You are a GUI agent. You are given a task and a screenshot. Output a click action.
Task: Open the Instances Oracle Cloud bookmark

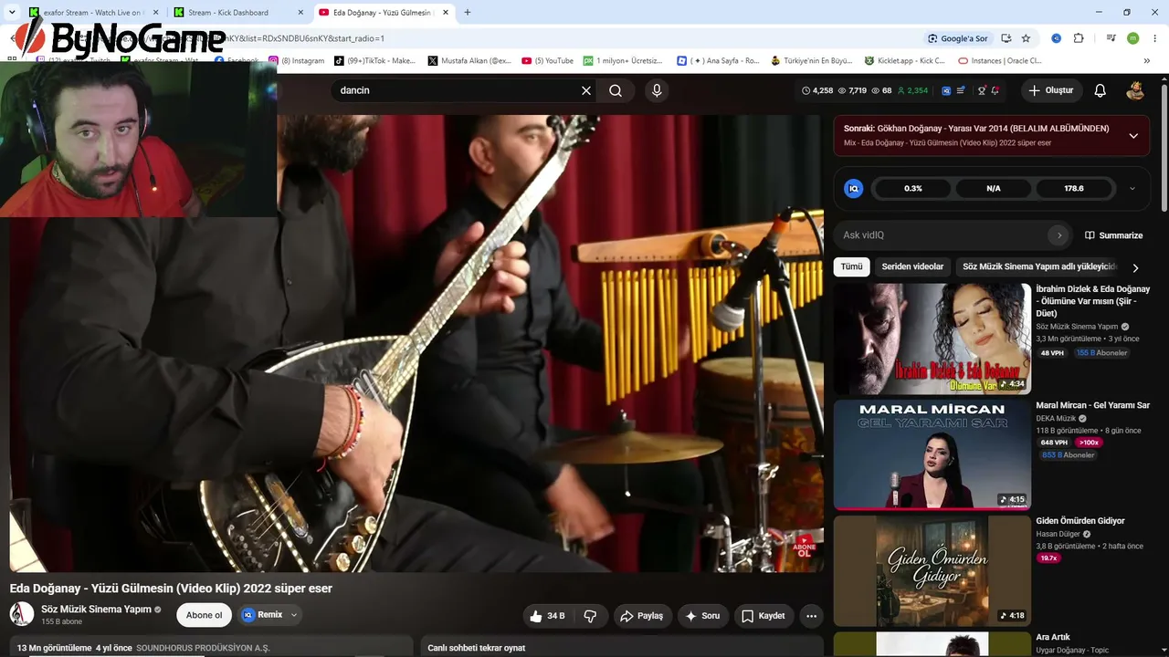tap(999, 61)
